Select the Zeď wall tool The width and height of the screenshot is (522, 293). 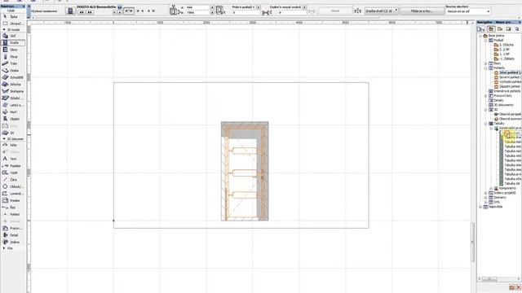pyautogui.click(x=13, y=36)
